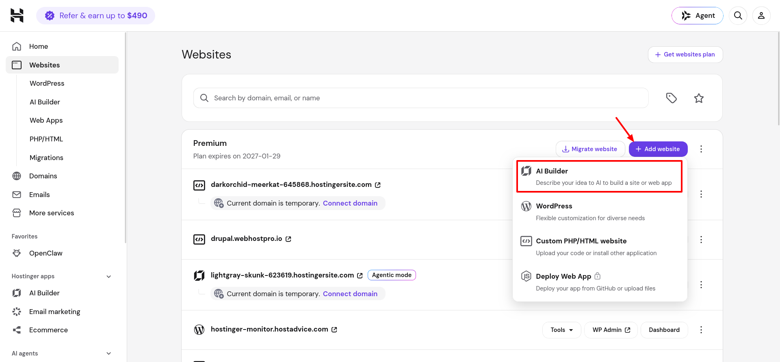The height and width of the screenshot is (362, 780).
Task: Open options menu for hostinger-monitor.hostadvice.com
Action: point(701,330)
